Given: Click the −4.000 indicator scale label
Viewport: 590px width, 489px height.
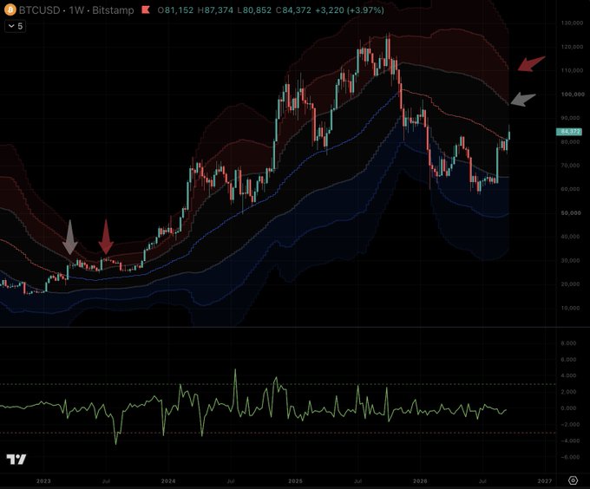Looking at the screenshot, I should [570, 440].
